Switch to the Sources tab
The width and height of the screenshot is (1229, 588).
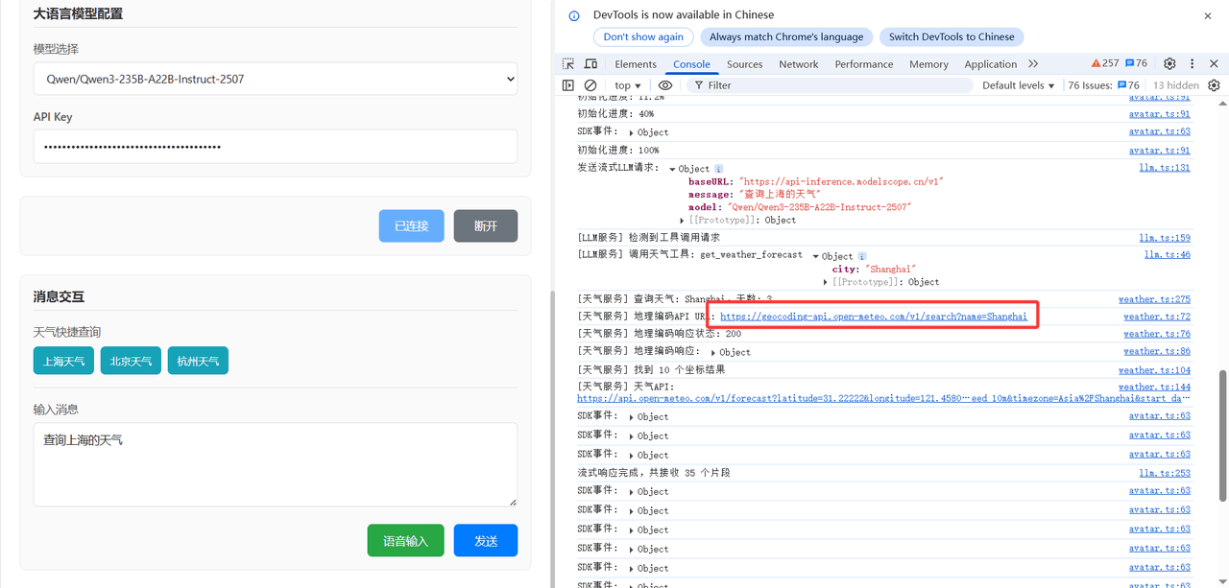coord(744,64)
